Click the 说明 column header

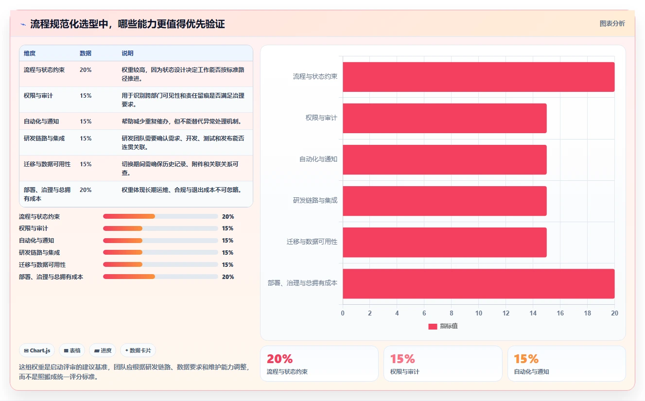pos(127,53)
